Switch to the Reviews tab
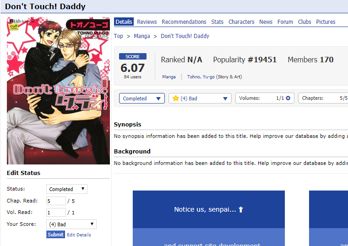The height and width of the screenshot is (246, 348). coord(147,22)
